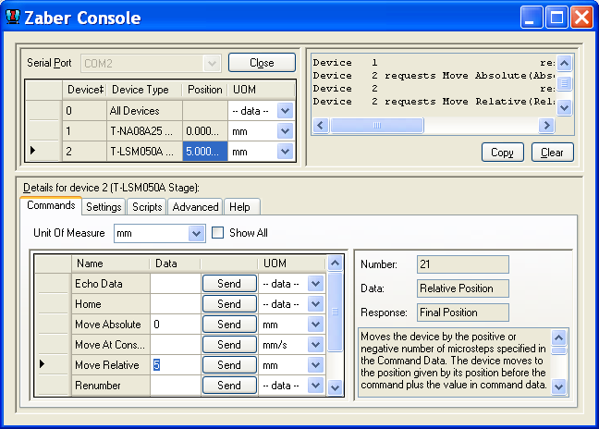
Task: Open UOM dropdown for All Devices row
Action: tap(285, 111)
